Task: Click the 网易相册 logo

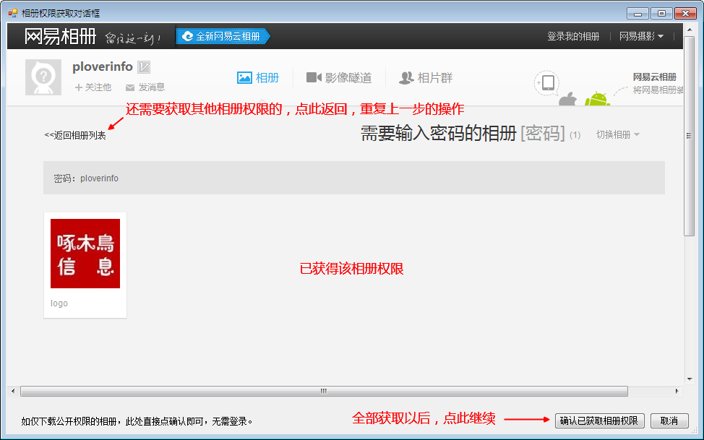Action: click(60, 36)
